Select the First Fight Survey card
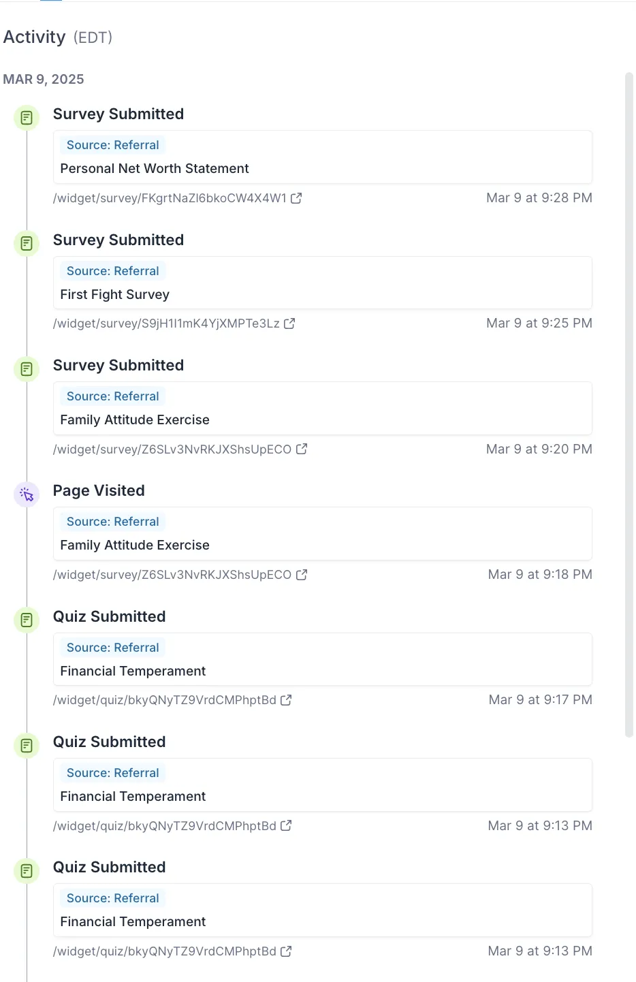This screenshot has height=982, width=636. pos(323,283)
